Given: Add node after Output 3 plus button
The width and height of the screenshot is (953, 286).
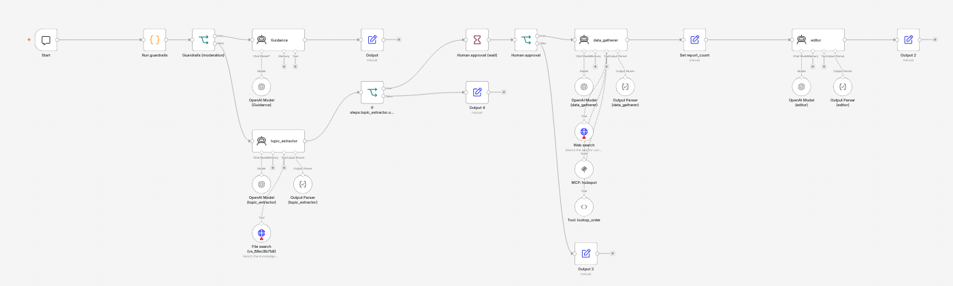Looking at the screenshot, I should 613,253.
